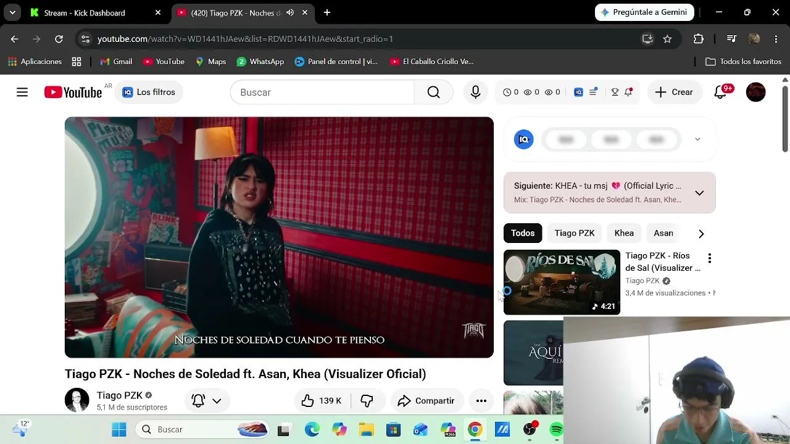Open the Los filtros extension button
The image size is (790, 444).
click(149, 92)
